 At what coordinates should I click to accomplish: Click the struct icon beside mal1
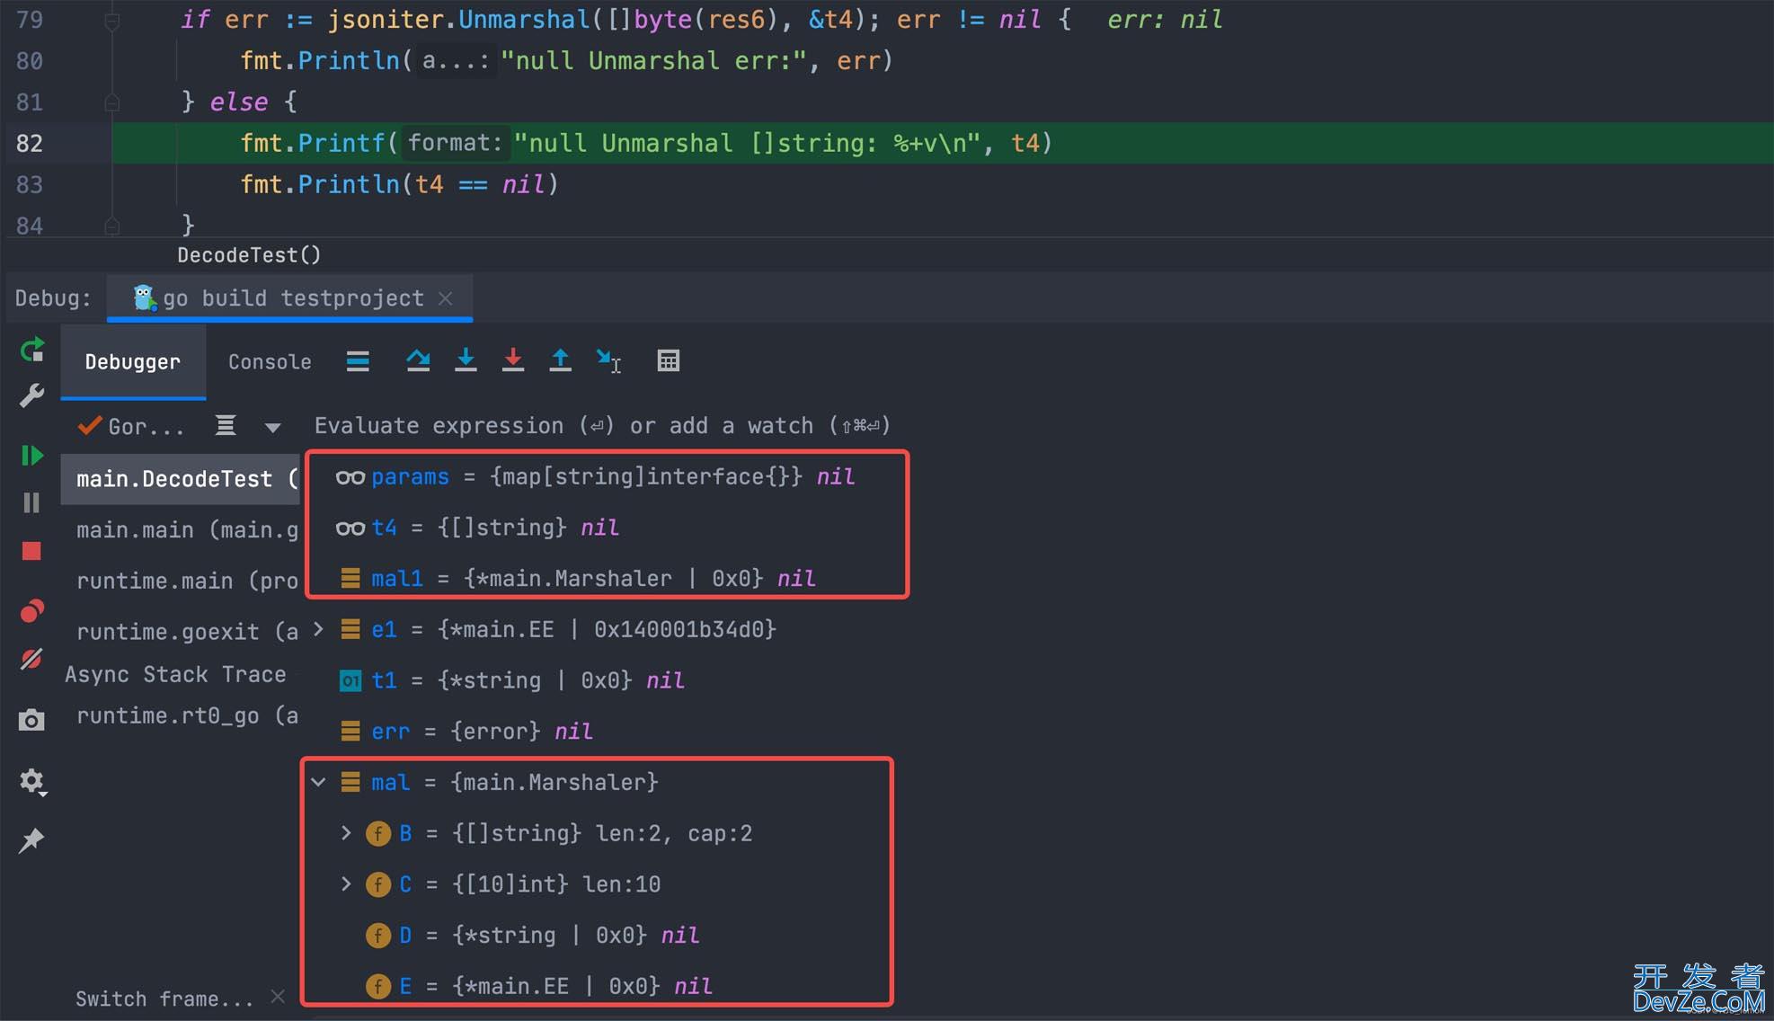(x=350, y=579)
